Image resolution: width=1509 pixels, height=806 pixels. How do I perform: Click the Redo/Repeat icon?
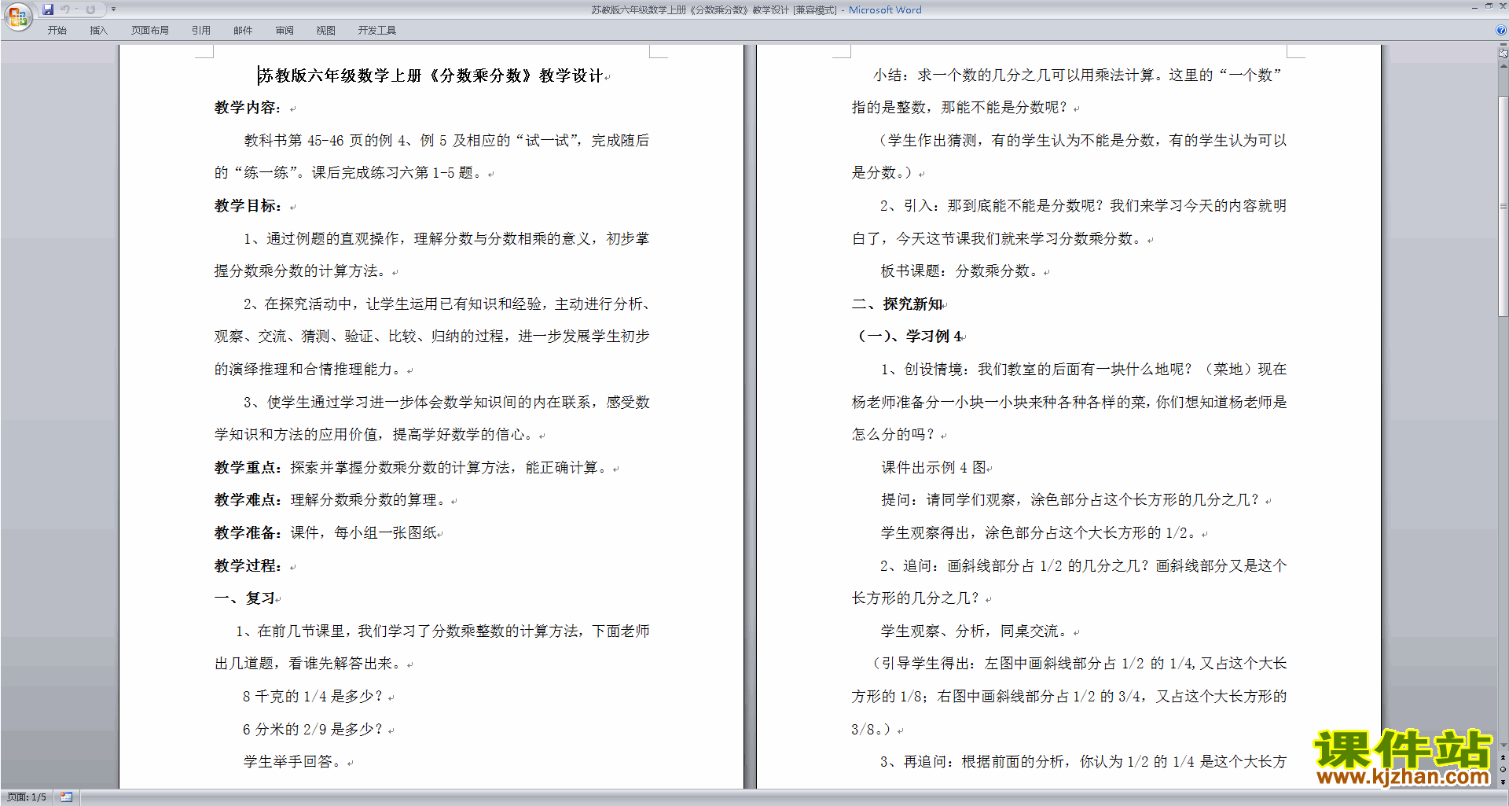[x=90, y=9]
